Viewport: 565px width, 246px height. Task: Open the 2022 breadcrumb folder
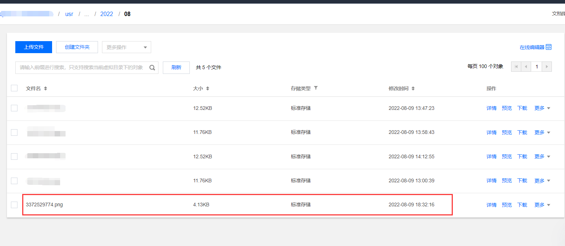pos(107,14)
